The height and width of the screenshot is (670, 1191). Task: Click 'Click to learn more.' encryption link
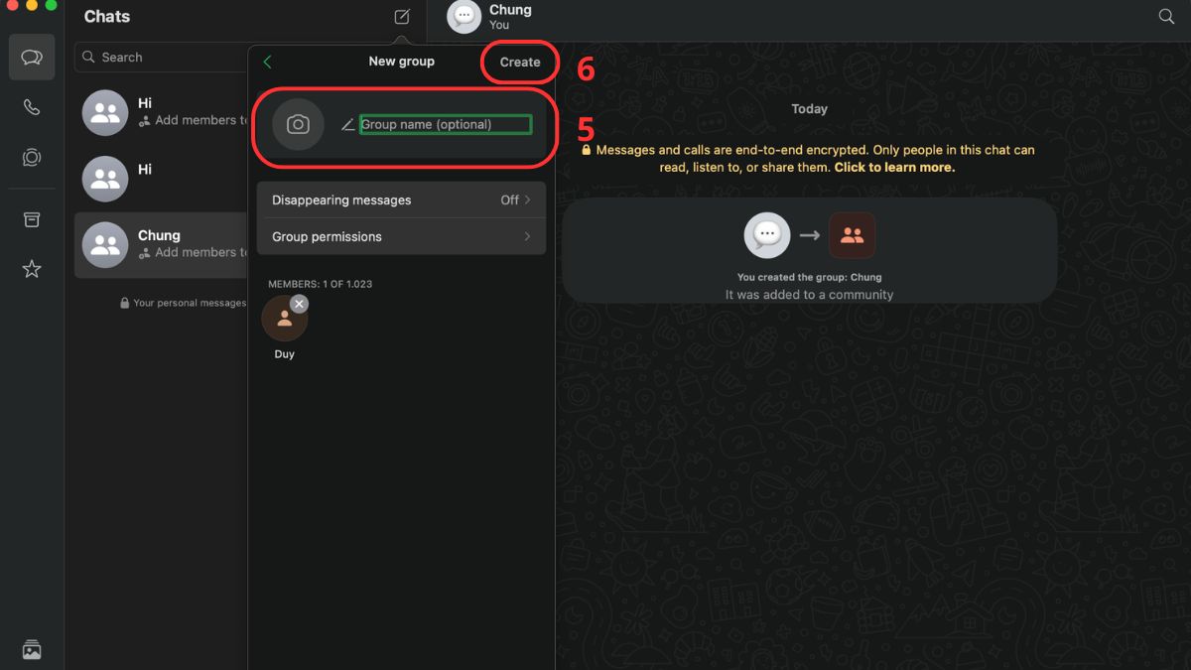coord(894,168)
